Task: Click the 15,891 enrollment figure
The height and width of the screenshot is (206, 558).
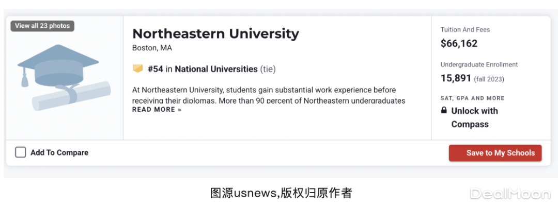Action: (x=456, y=78)
